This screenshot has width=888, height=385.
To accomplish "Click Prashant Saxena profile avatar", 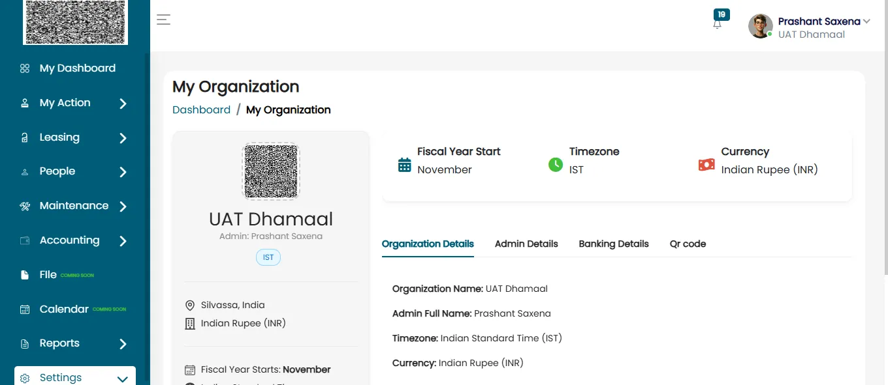I will tap(761, 26).
